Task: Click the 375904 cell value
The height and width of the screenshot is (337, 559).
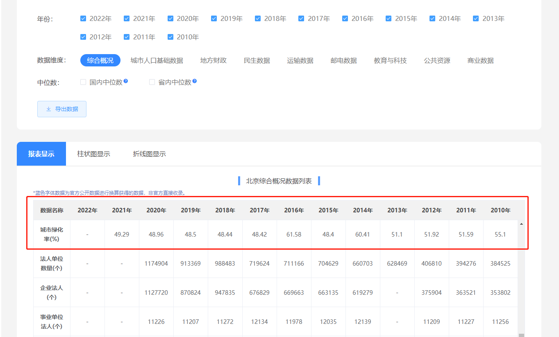Action: click(432, 293)
